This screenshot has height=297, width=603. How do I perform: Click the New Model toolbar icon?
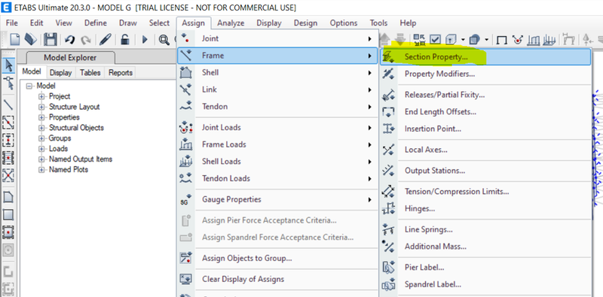(14, 39)
